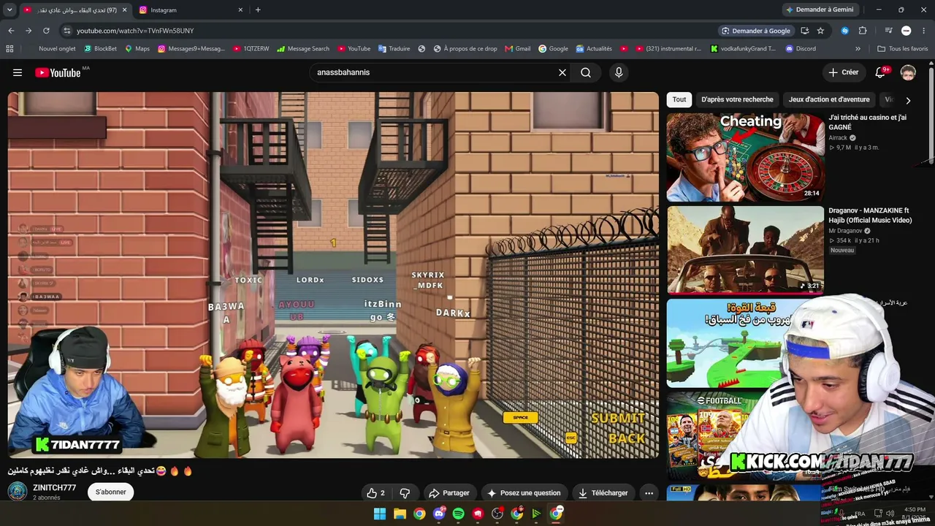Viewport: 935px width, 526px height.
Task: Focus the YouTube search box
Action: pos(435,72)
